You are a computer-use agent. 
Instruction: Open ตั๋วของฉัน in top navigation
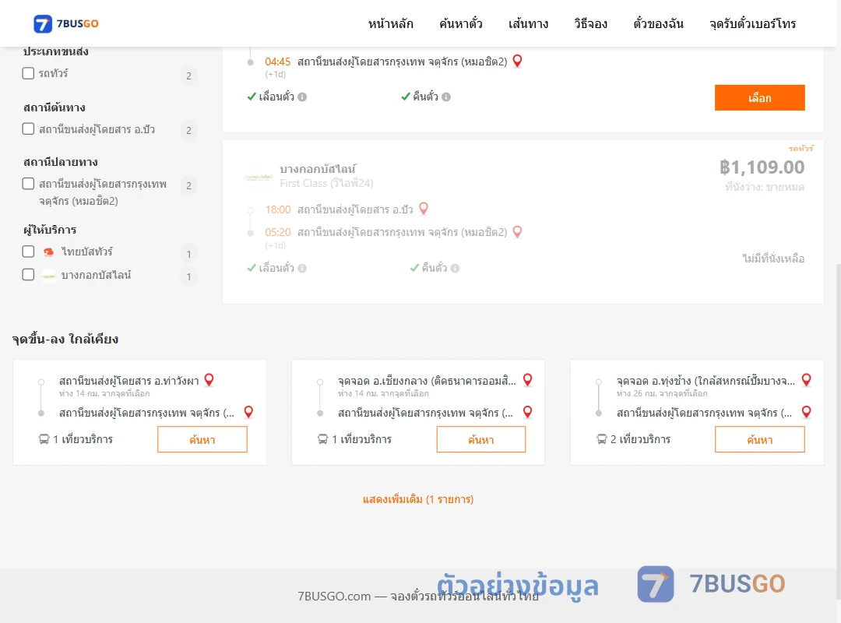click(x=658, y=23)
